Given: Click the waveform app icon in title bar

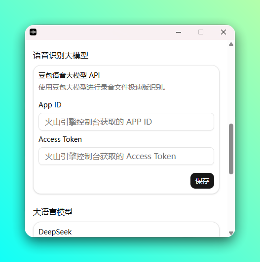Looking at the screenshot, I should pos(33,32).
